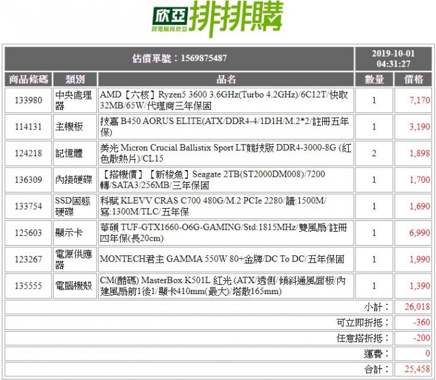This screenshot has height=380, width=436.
Task: Click the 數量 column header
Action: click(374, 79)
